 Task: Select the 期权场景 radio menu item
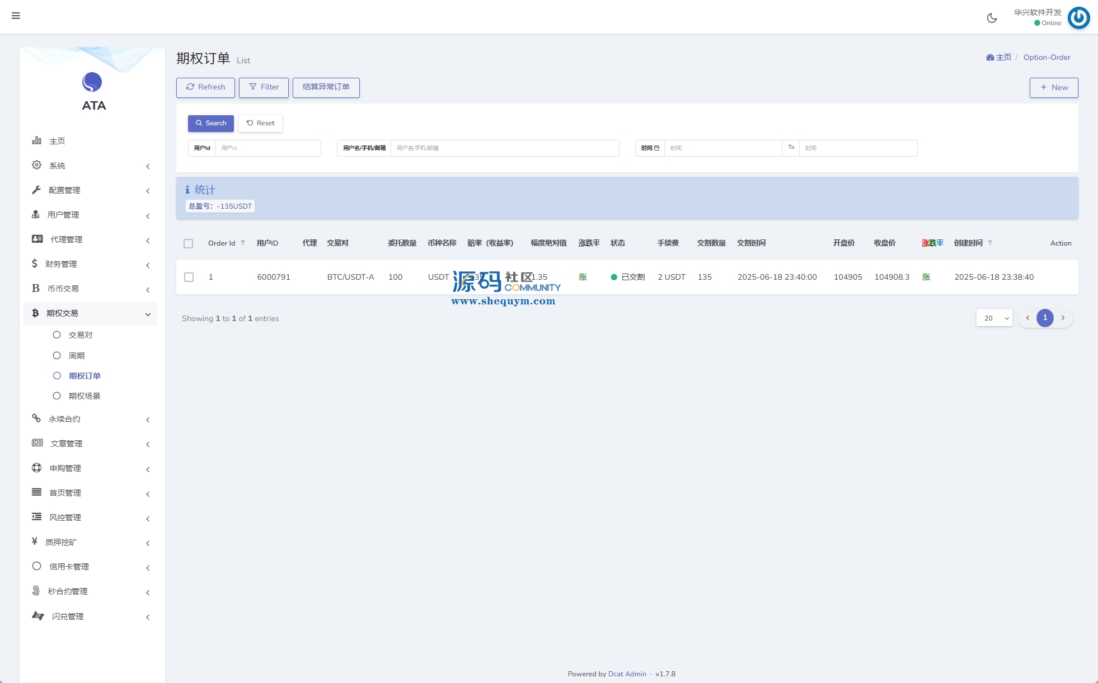[84, 396]
